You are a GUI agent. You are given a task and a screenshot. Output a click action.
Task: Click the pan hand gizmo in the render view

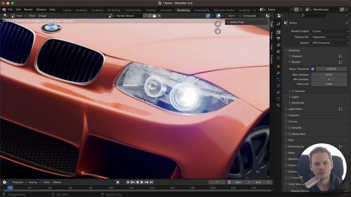click(218, 31)
